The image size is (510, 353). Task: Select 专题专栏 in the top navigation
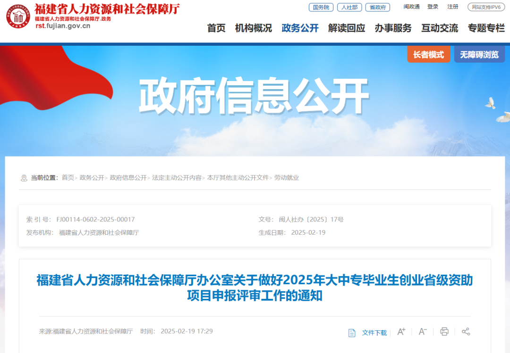point(486,28)
